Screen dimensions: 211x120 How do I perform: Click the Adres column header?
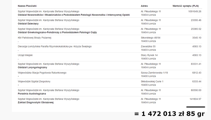tap(144, 6)
